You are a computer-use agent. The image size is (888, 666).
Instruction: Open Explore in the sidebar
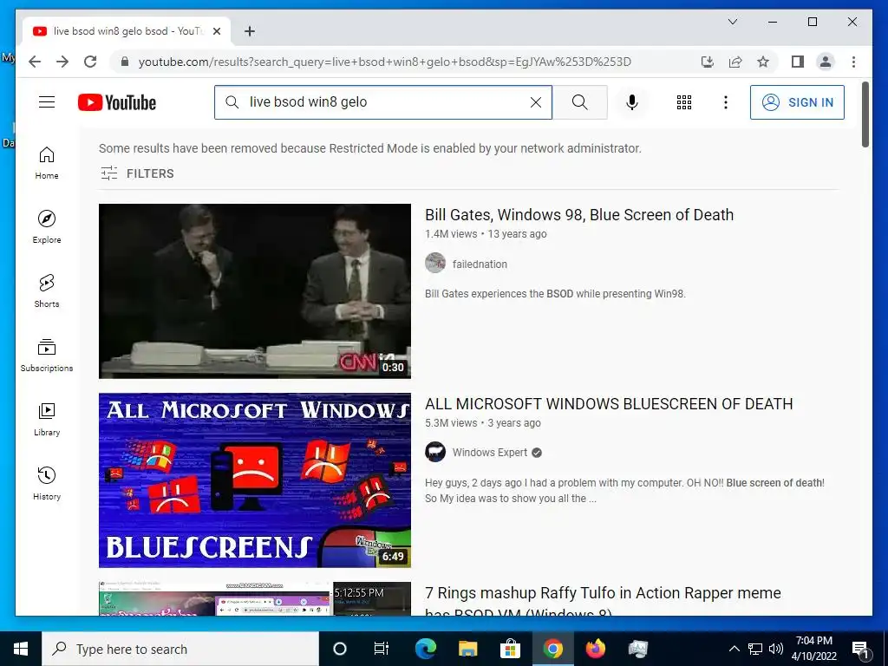pyautogui.click(x=47, y=226)
